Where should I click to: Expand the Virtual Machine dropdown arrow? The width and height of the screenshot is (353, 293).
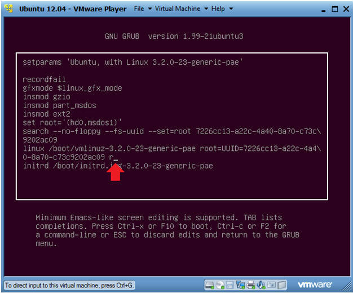click(206, 9)
